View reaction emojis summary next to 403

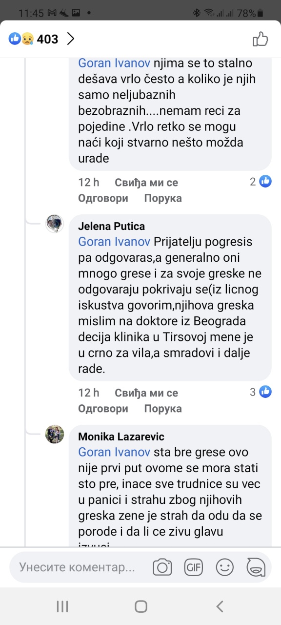[x=21, y=39]
